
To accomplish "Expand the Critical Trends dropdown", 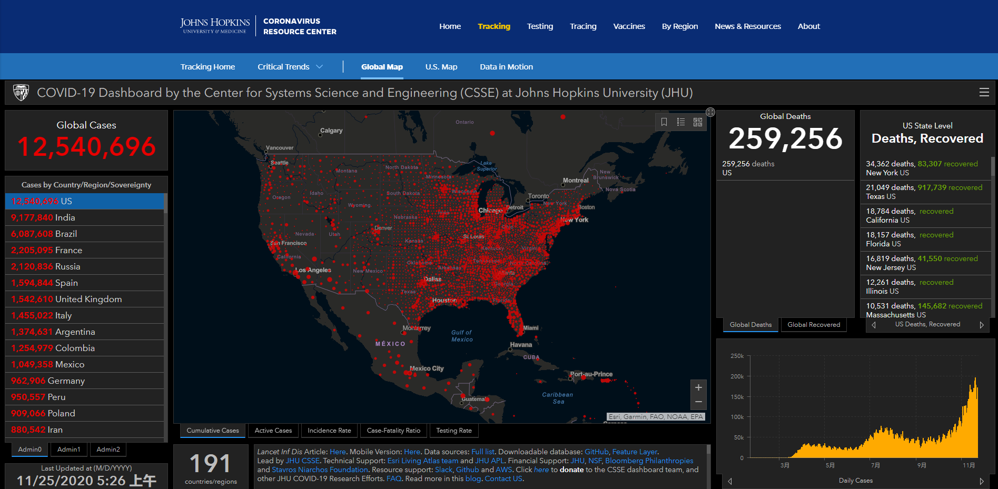I will [x=290, y=67].
